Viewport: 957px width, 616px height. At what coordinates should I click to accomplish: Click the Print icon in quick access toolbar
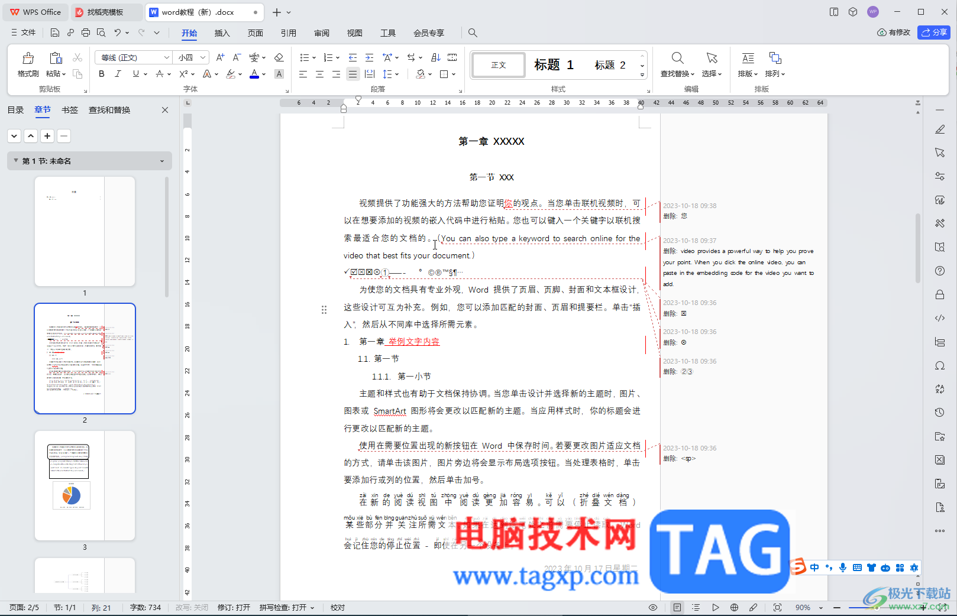click(86, 33)
